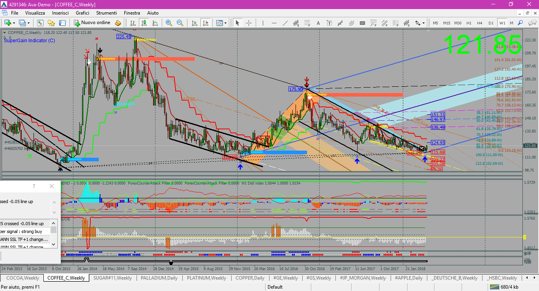Expand the indicators list dropdown arrow
Screen dimensions: 539x291
point(225,23)
